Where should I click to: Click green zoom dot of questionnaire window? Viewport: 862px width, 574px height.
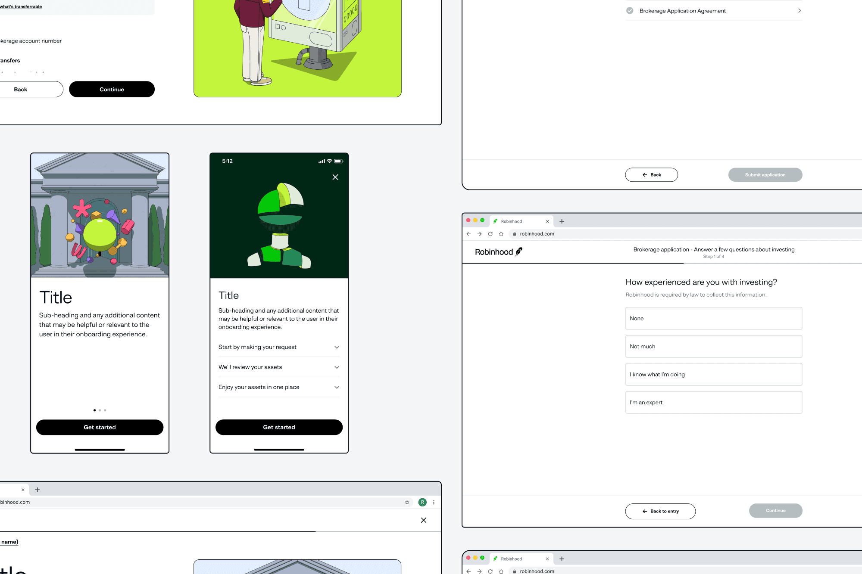(x=482, y=220)
